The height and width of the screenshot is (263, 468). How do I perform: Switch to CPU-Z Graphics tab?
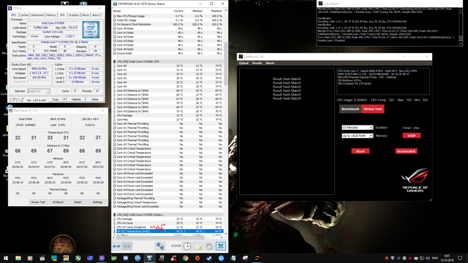[x=74, y=15]
